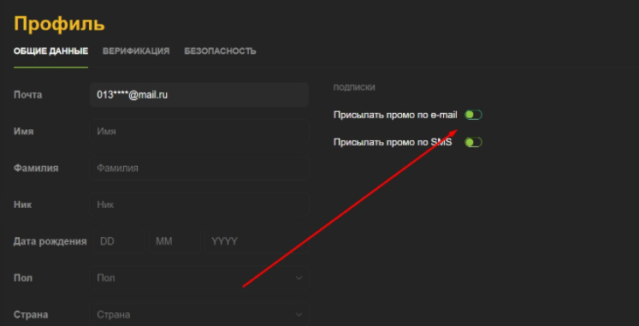Focus the Имя input field
The width and height of the screenshot is (639, 326).
(x=198, y=131)
